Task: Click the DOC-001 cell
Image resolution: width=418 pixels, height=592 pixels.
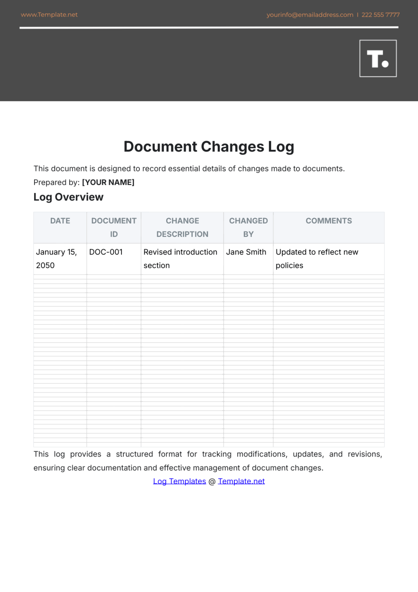Action: click(x=114, y=259)
